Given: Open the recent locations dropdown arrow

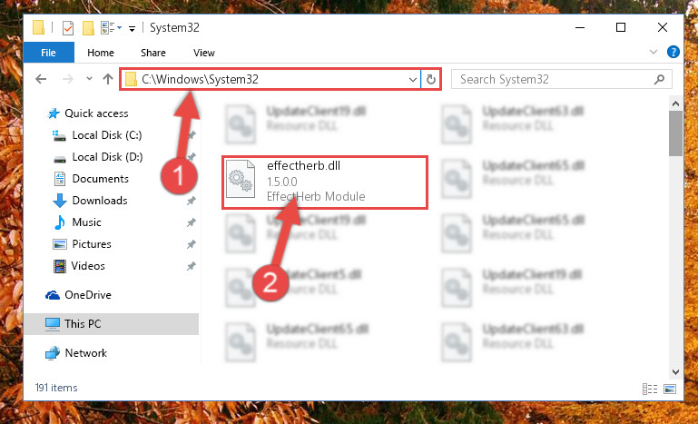Looking at the screenshot, I should click(x=89, y=79).
